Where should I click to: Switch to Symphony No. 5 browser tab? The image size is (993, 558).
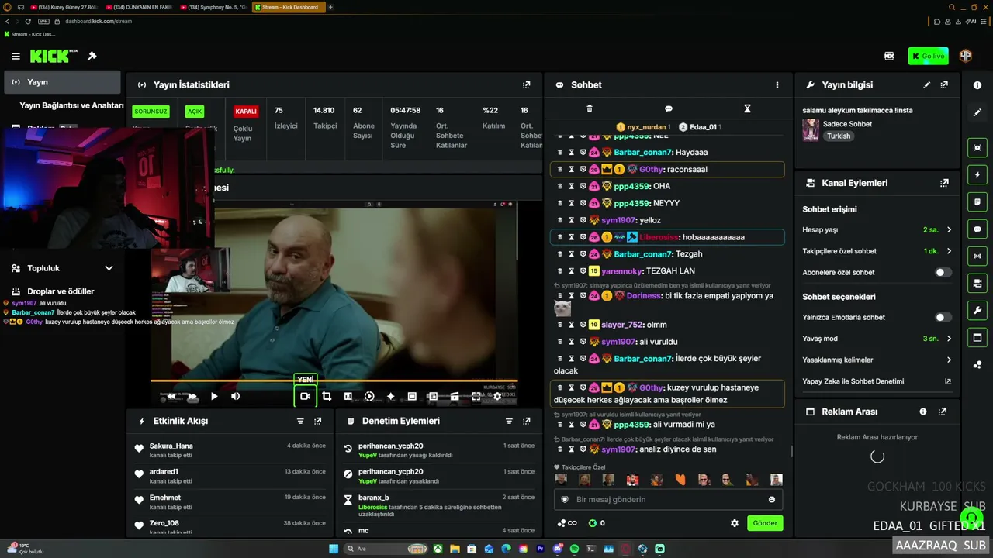[x=213, y=7]
